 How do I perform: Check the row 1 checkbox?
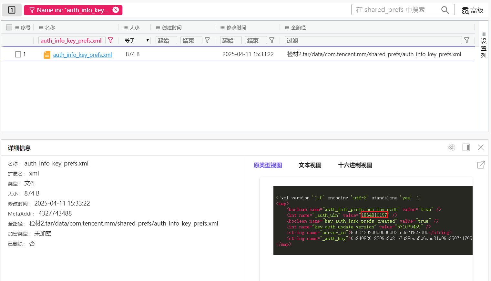pyautogui.click(x=18, y=55)
